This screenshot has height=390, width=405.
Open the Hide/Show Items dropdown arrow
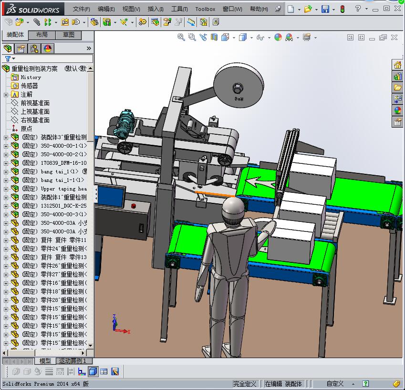(269, 38)
